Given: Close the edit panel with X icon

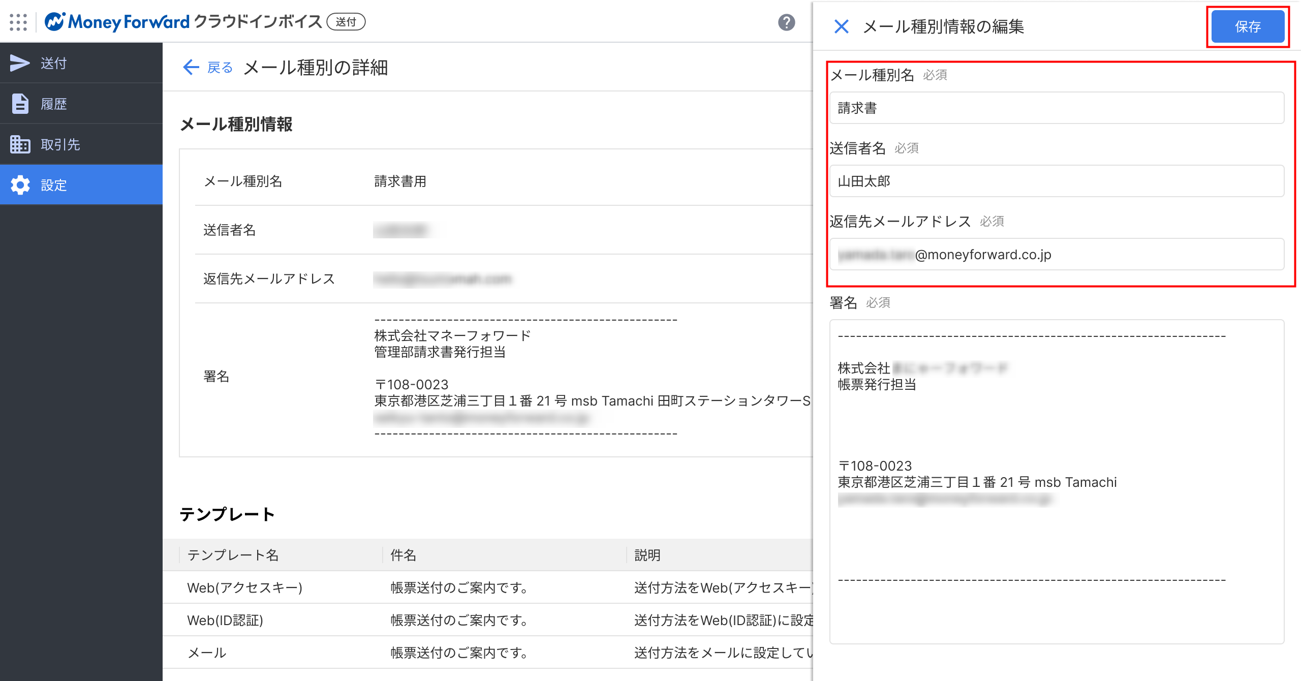Looking at the screenshot, I should click(841, 26).
